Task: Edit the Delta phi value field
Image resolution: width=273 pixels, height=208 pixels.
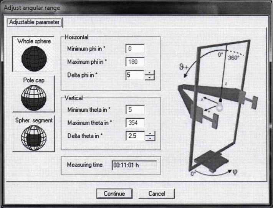Action: tap(134, 75)
